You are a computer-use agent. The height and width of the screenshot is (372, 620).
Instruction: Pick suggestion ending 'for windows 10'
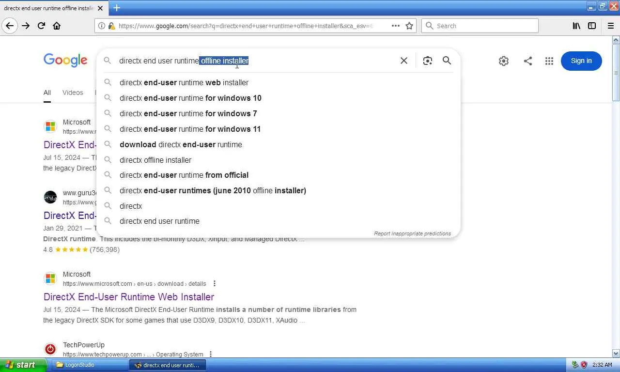pos(279,98)
